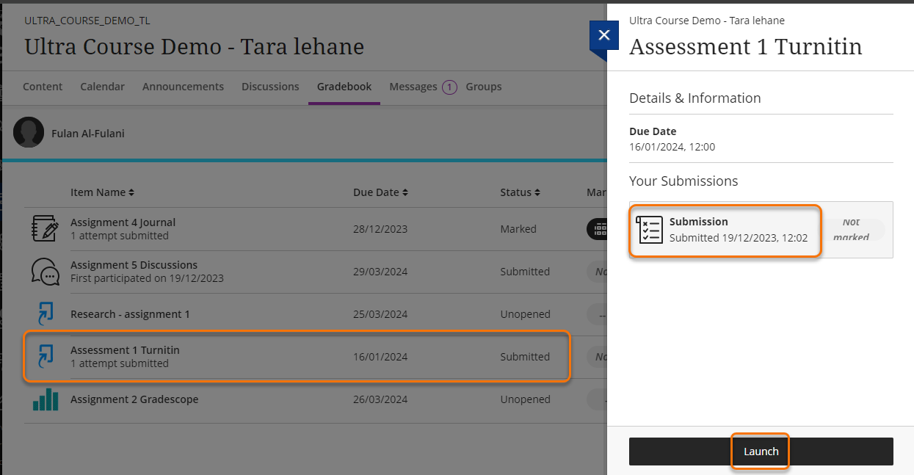Click the Assessment 1 Turnitin row icon
Viewport: 914px width, 475px height.
click(x=45, y=357)
